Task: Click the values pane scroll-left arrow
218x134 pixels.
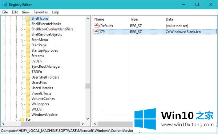Action: [95, 123]
